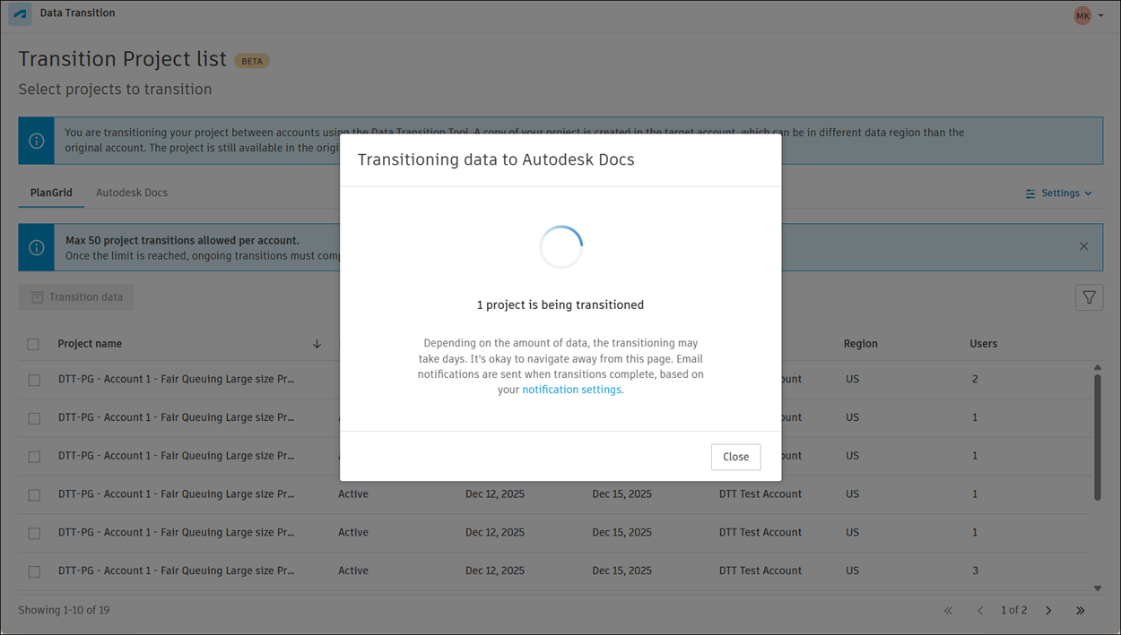Click the Project name column header
Screen dimensions: 1121x635
point(90,344)
